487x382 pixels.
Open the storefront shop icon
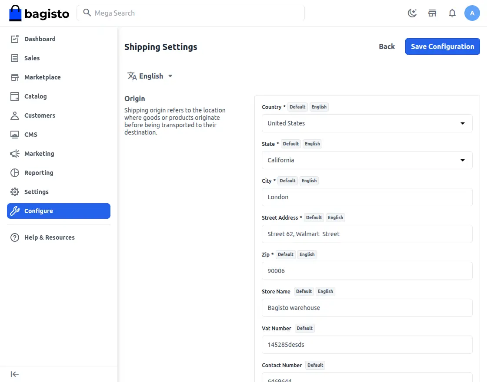tap(432, 13)
